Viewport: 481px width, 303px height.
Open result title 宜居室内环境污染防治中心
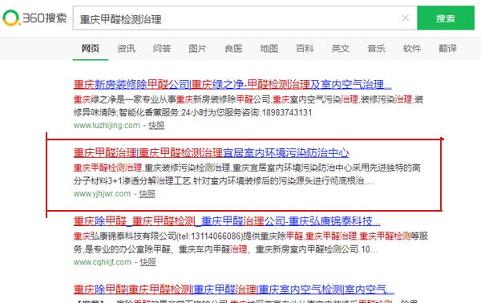pyautogui.click(x=212, y=153)
